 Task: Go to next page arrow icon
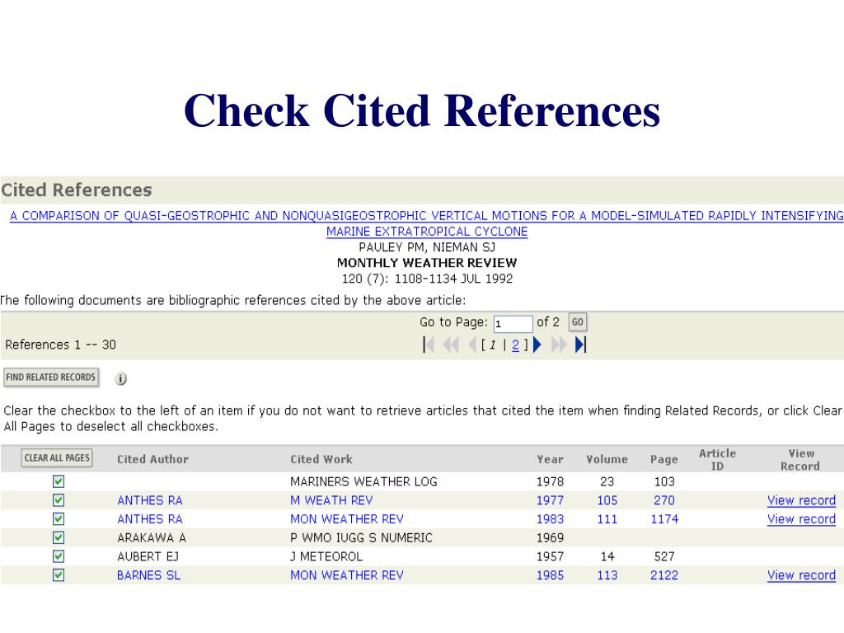537,345
